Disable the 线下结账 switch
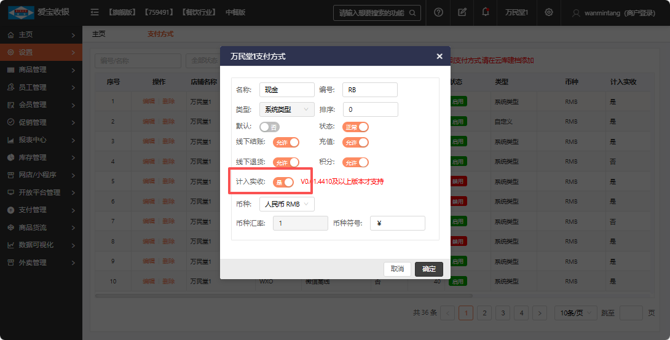Viewport: 670px width, 340px height. (x=286, y=143)
